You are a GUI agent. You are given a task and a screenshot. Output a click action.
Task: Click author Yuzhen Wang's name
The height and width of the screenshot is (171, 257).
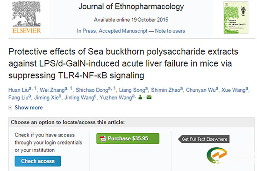[116, 97]
